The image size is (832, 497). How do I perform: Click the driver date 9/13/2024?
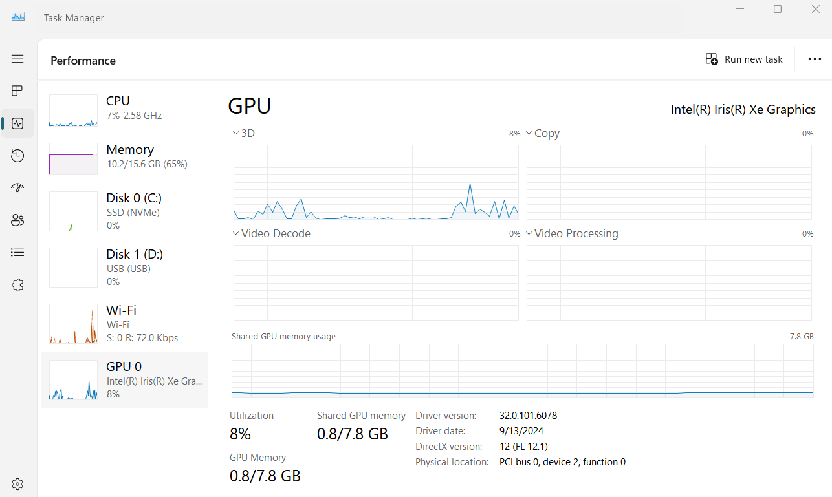(x=521, y=431)
